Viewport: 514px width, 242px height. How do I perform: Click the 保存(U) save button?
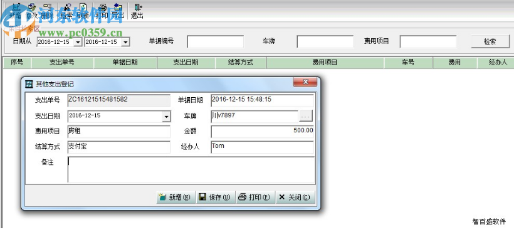click(216, 197)
